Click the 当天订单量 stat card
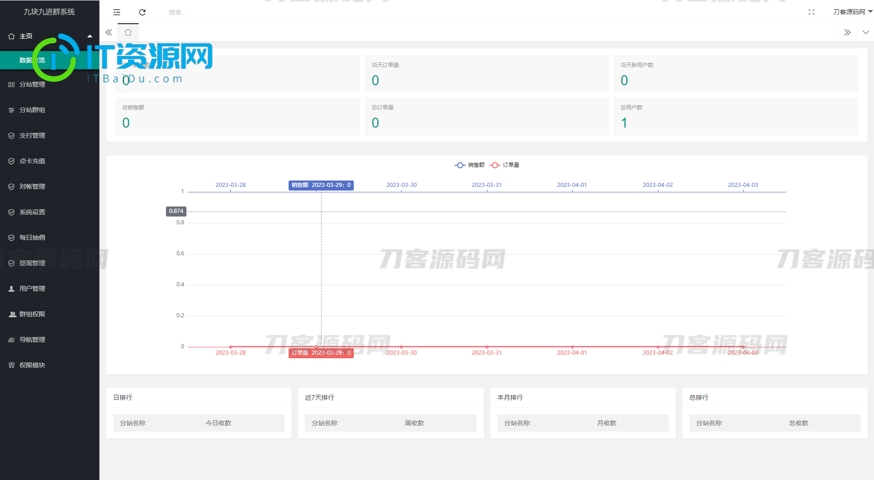Image resolution: width=874 pixels, height=480 pixels. (486, 74)
